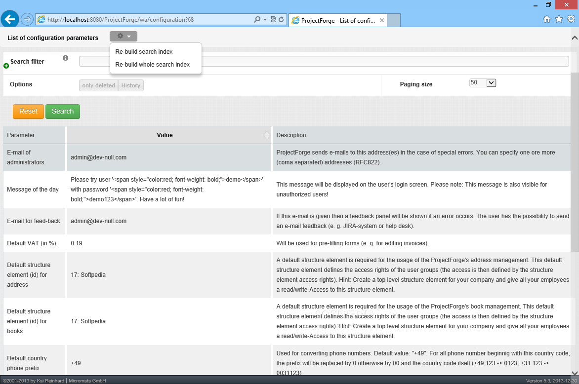
Task: Click the scroll down arrow on page scrollbar
Action: tap(575, 373)
